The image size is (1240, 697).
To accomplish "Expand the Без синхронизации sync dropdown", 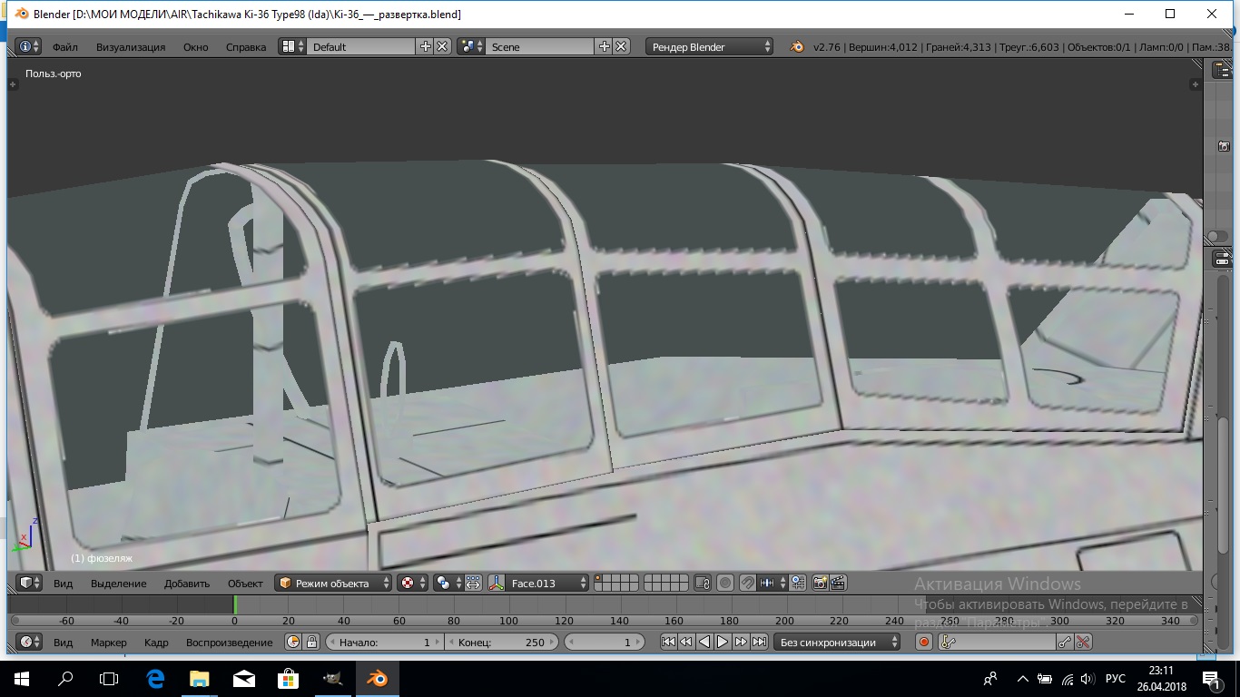I will coord(837,642).
